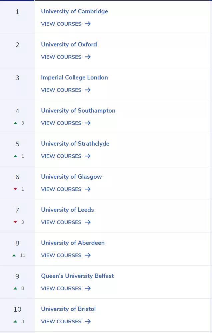Select University of Southampton name link
The height and width of the screenshot is (333, 212).
(78, 111)
